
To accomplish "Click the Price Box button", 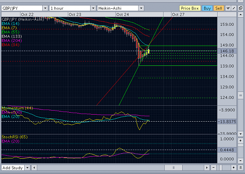I will 190,8.
